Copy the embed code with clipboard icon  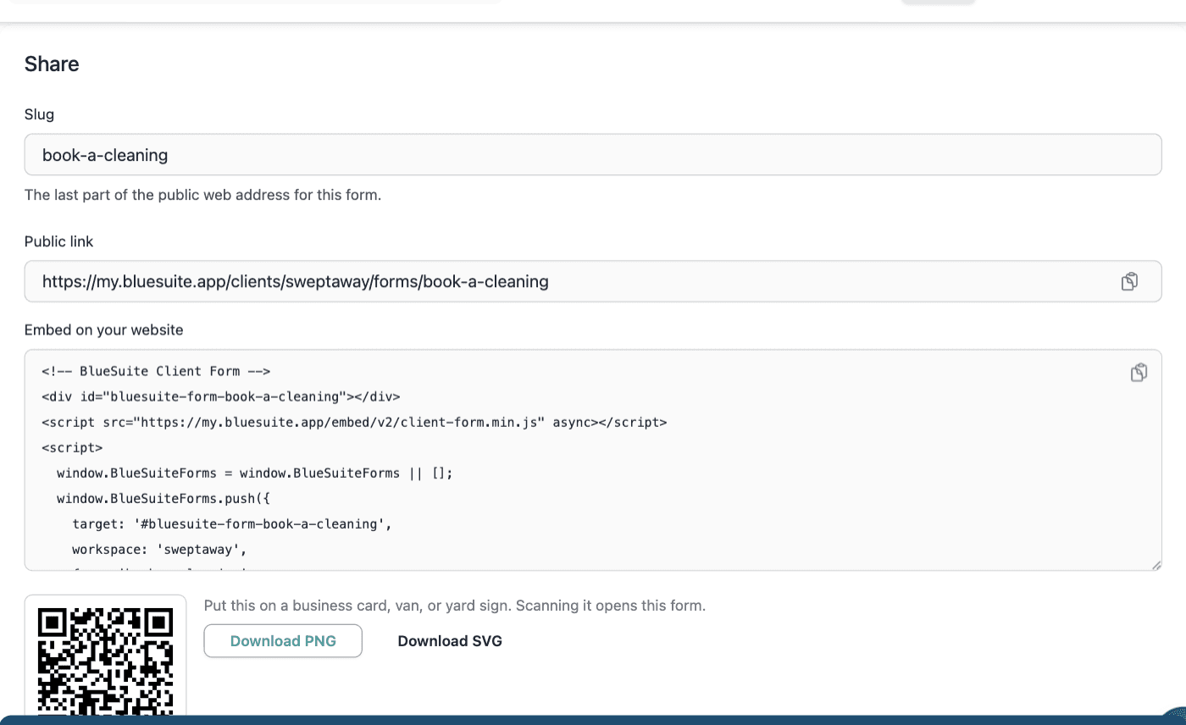[1139, 372]
